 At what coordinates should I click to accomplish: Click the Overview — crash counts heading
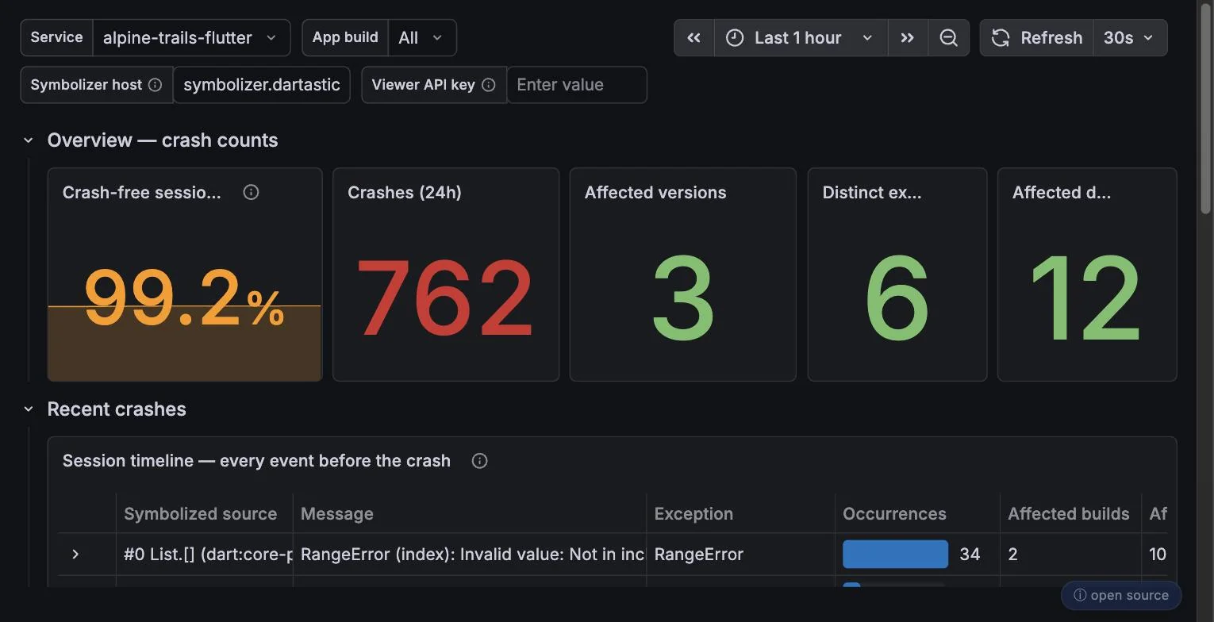(x=163, y=140)
